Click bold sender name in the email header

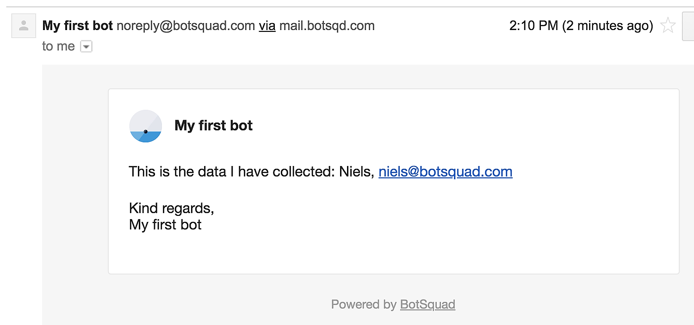click(x=78, y=26)
